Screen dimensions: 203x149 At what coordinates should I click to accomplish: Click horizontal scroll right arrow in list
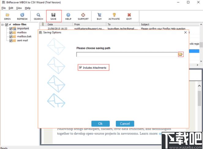pyautogui.click(x=197, y=65)
